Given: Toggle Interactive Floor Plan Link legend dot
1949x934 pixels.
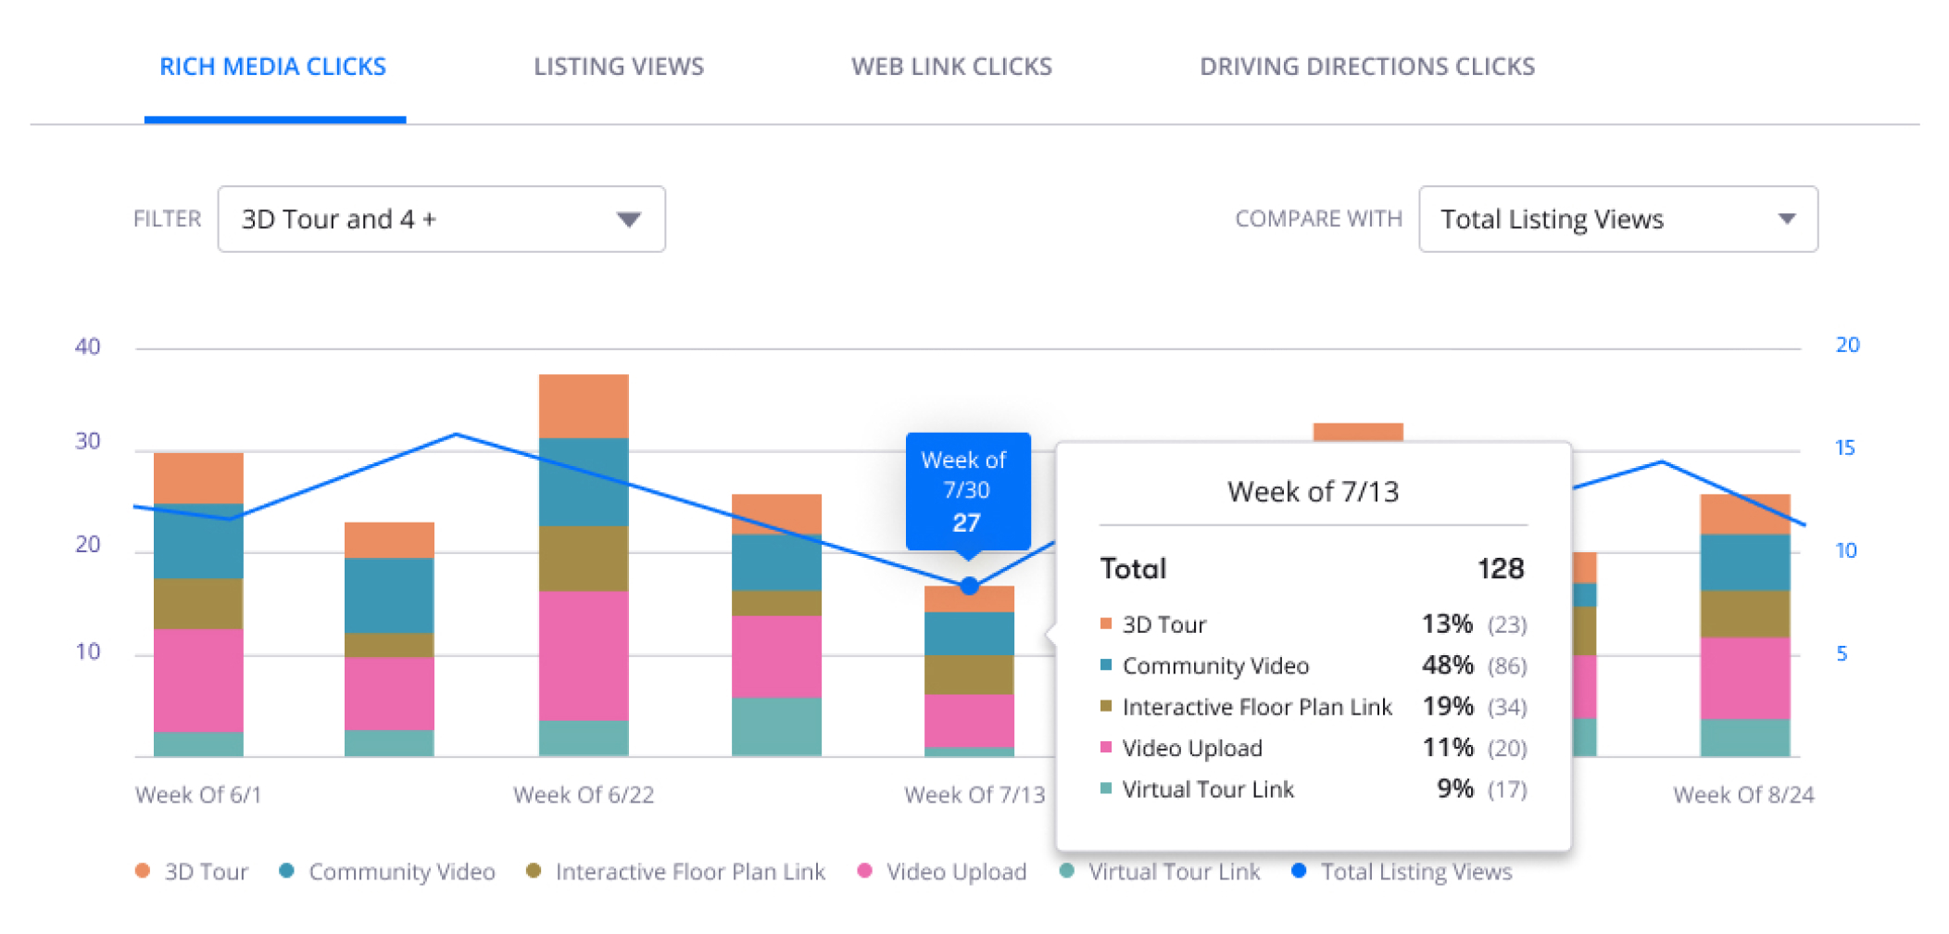Looking at the screenshot, I should click(x=534, y=871).
